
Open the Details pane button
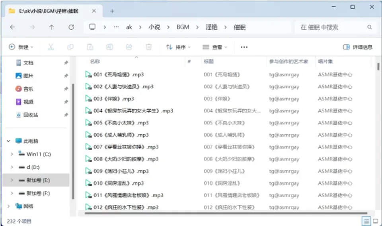358,47
